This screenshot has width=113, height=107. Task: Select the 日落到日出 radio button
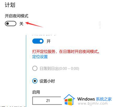coord(35,68)
